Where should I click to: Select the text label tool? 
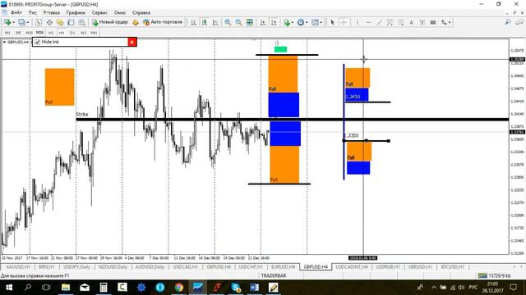(x=422, y=22)
